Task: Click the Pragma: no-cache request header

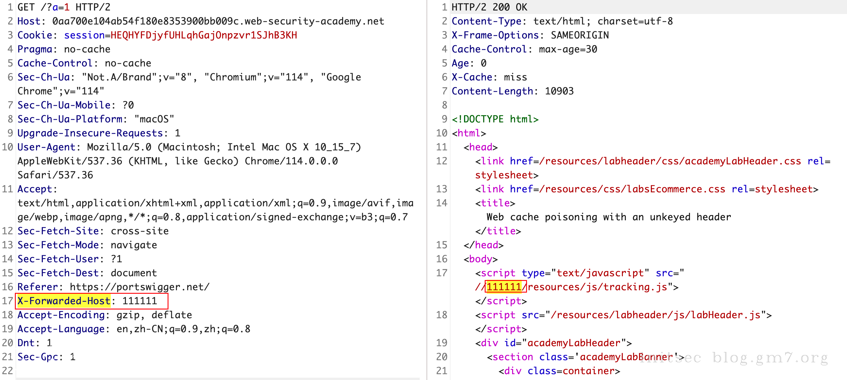Action: pyautogui.click(x=64, y=49)
